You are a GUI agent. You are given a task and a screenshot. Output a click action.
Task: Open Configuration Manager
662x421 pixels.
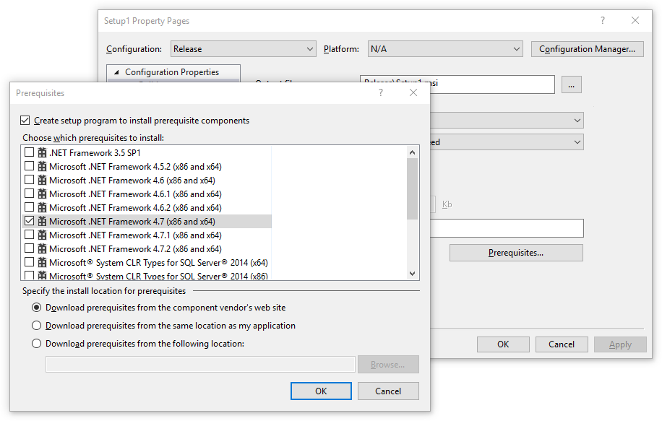(587, 49)
